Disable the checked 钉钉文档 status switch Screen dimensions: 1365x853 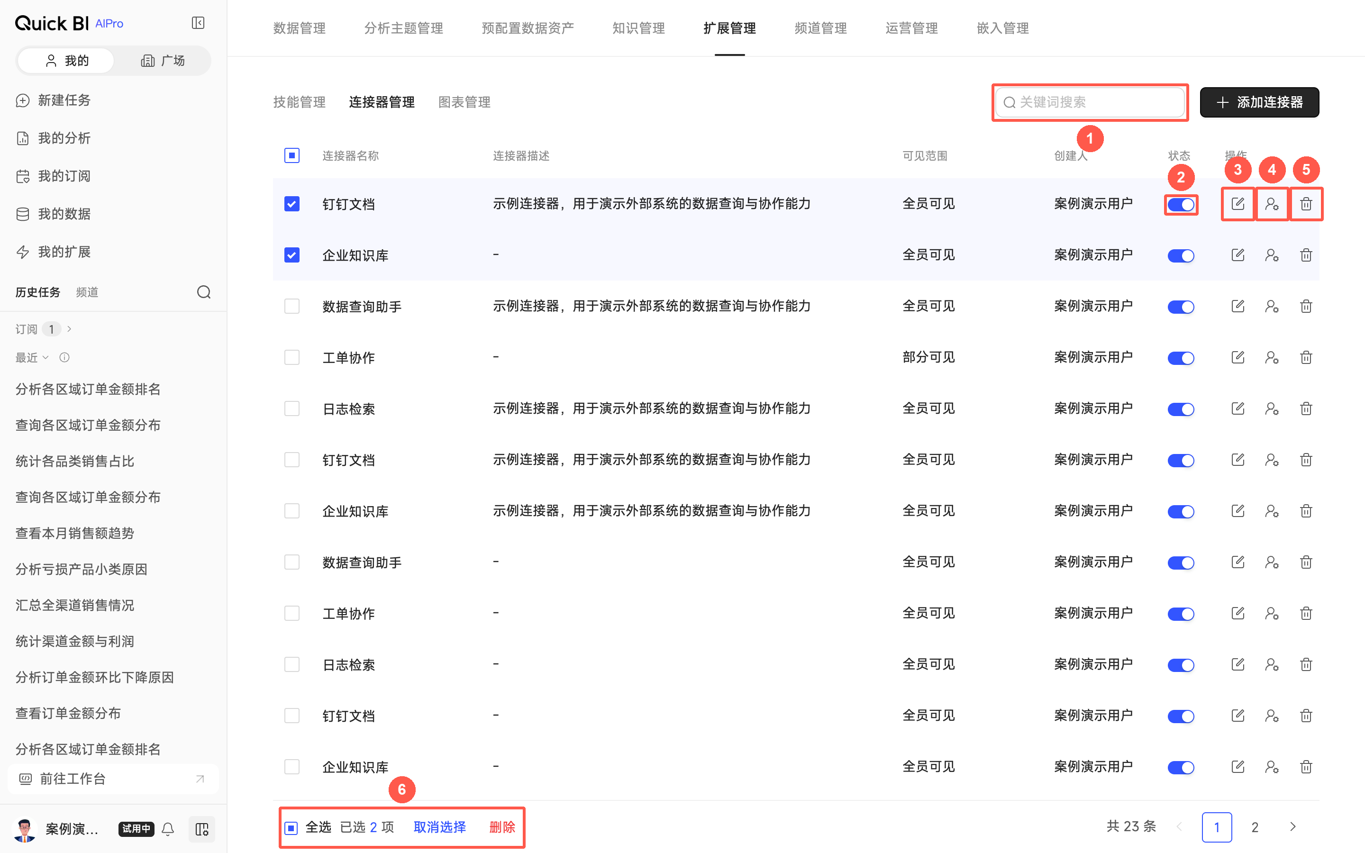click(1181, 205)
